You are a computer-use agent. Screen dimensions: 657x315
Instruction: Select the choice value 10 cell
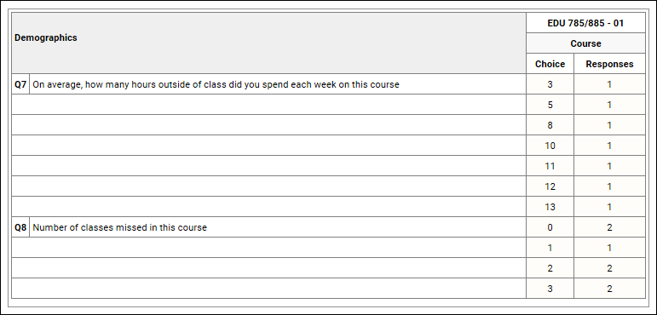tap(550, 146)
